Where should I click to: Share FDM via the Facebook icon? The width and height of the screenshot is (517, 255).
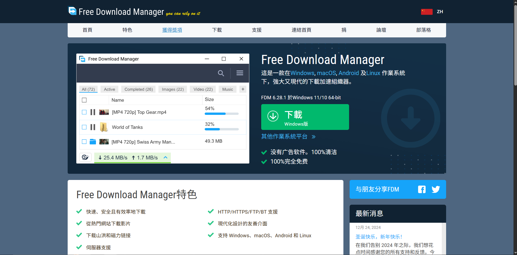(x=422, y=189)
